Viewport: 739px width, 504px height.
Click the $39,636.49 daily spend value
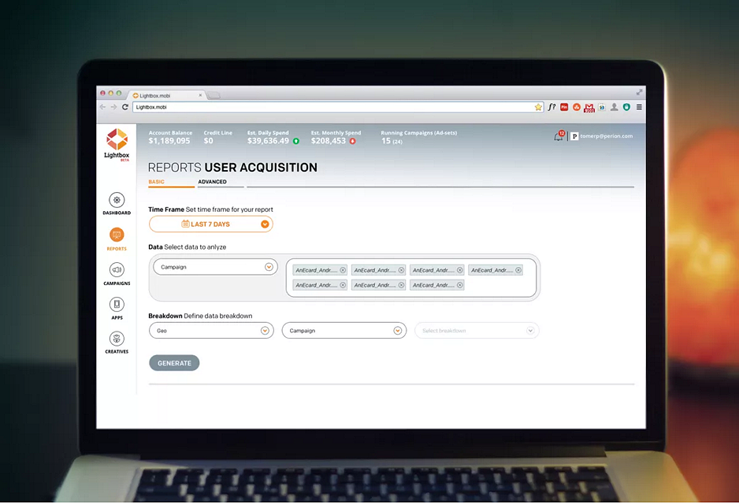click(268, 141)
